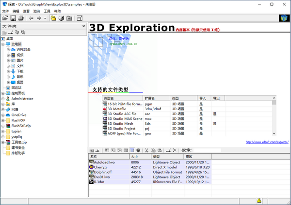This screenshot has height=205, width=291.
Task: Click the open file toolbar icon
Action: point(5,18)
